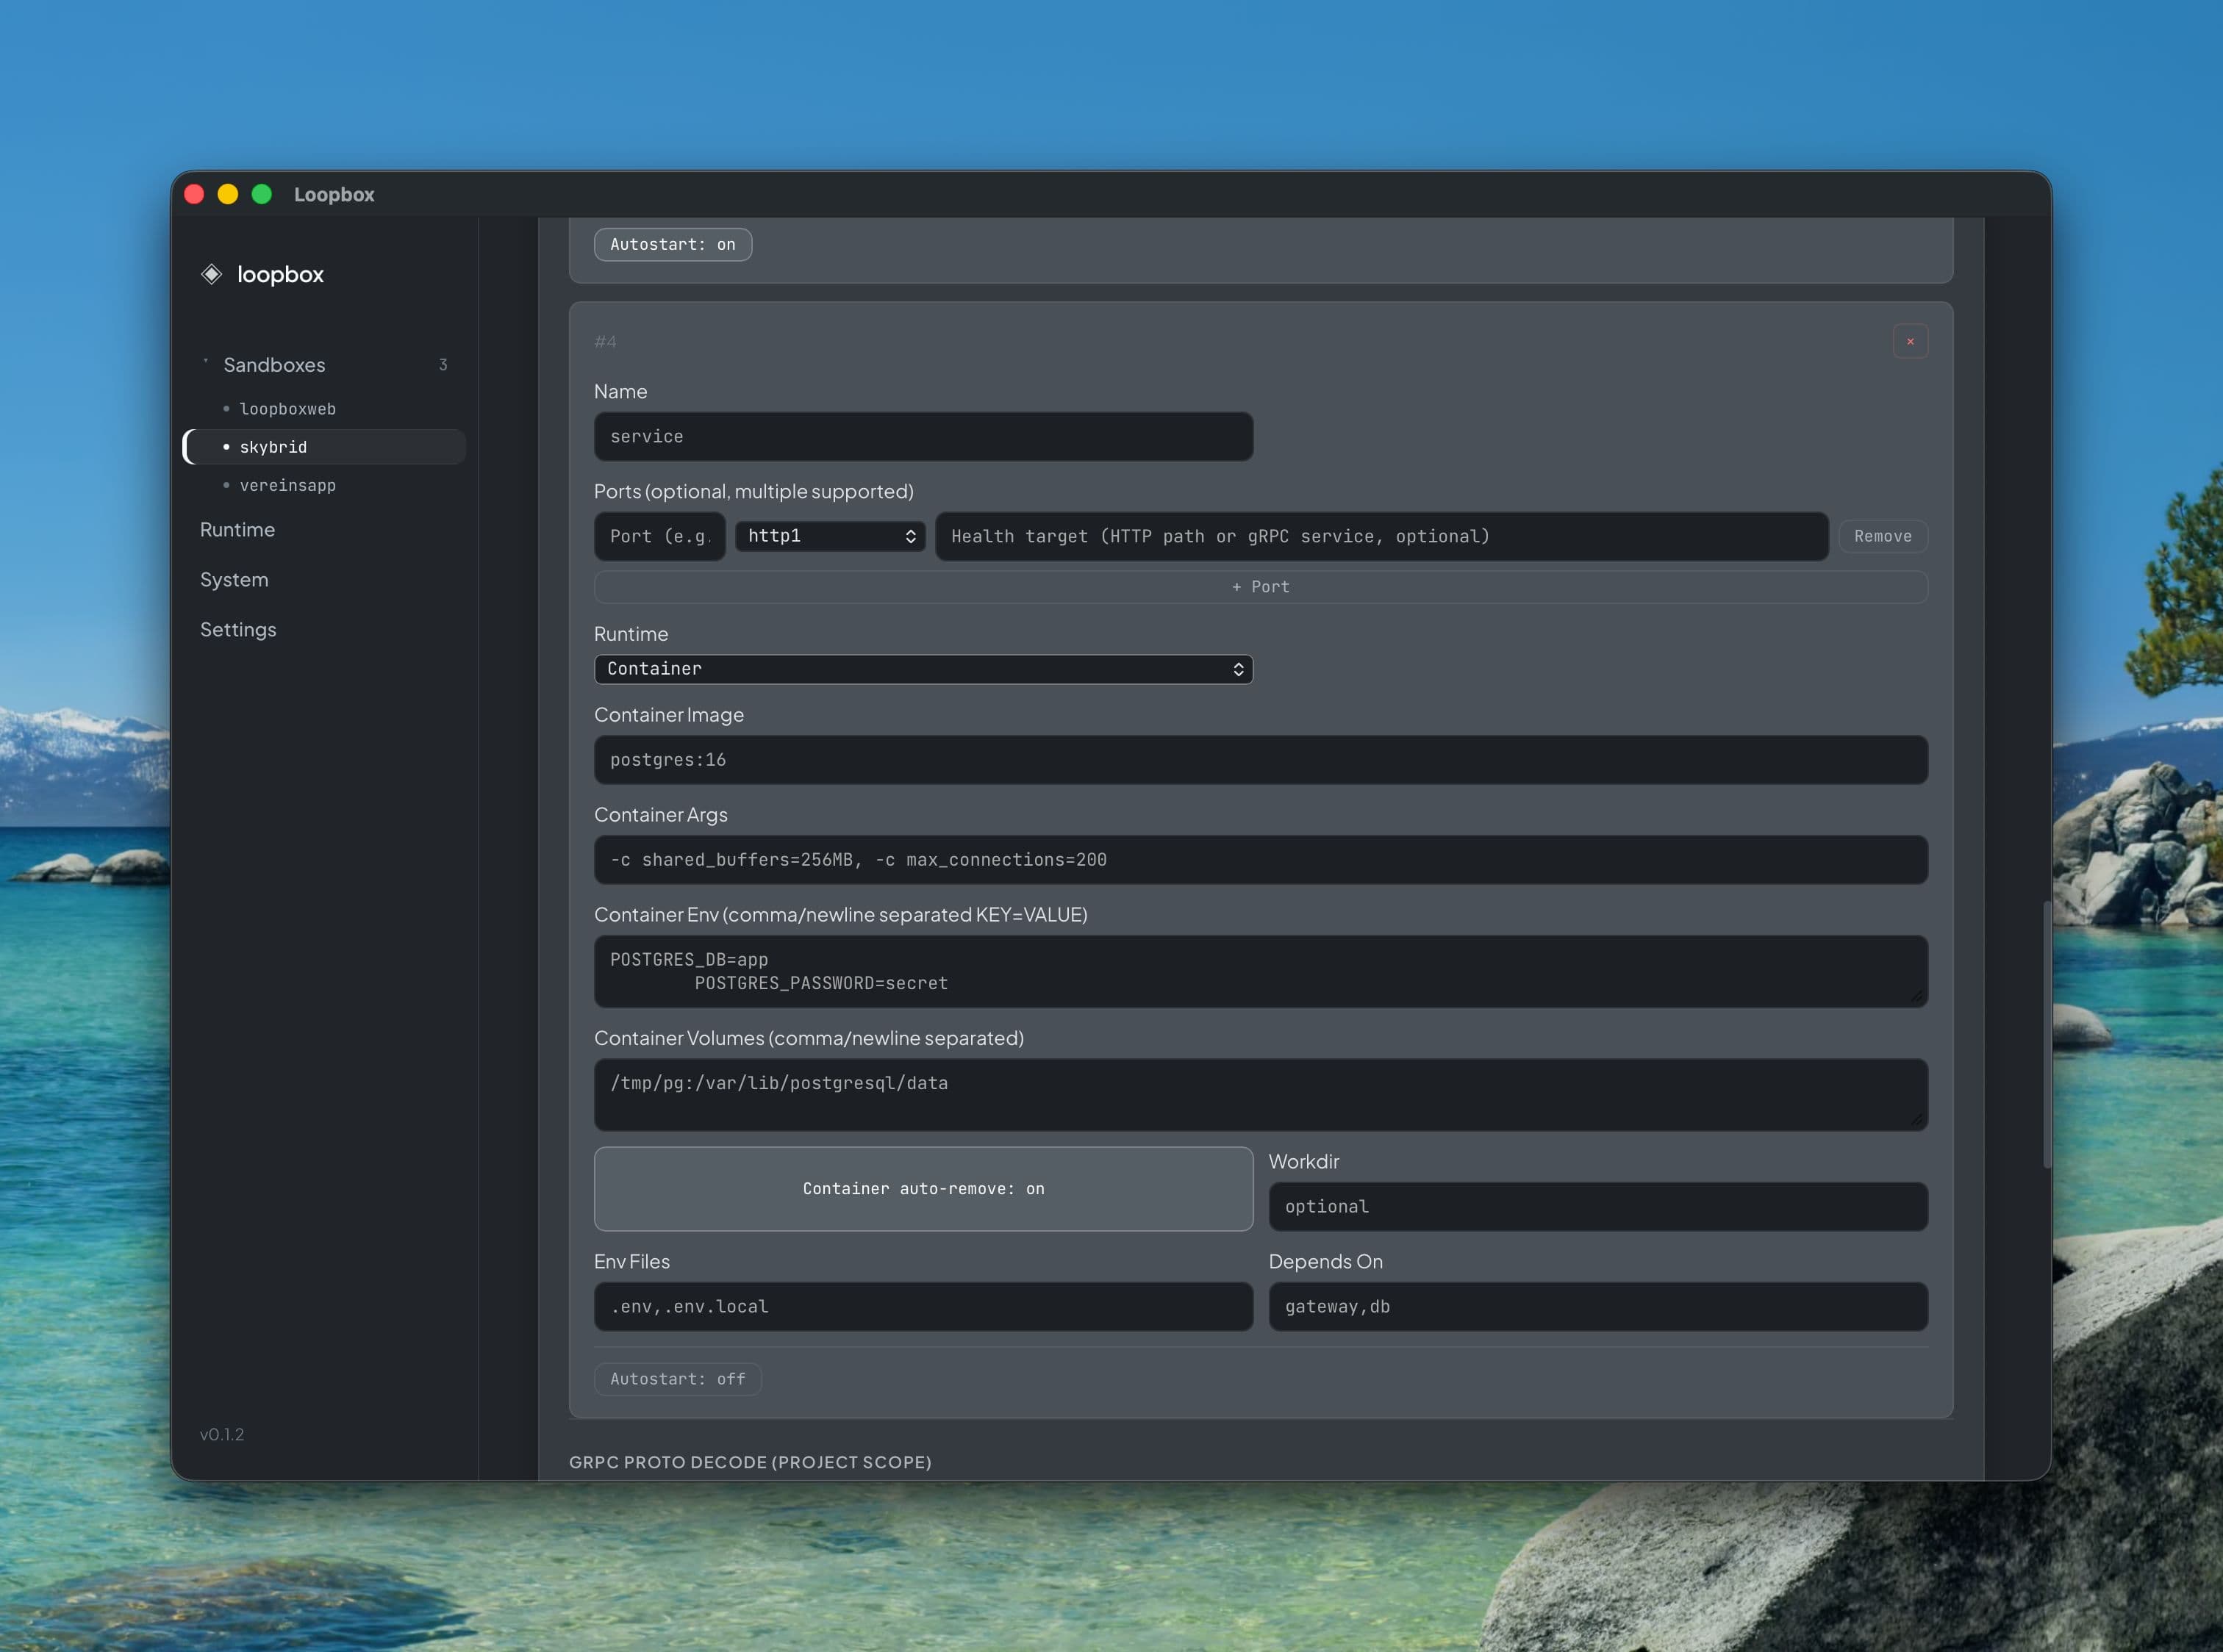Switch to the System section
Image resolution: width=2223 pixels, height=1652 pixels.
click(x=234, y=579)
